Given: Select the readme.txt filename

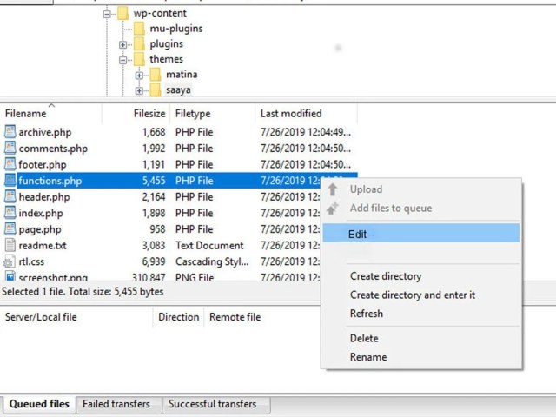Looking at the screenshot, I should pos(43,246).
